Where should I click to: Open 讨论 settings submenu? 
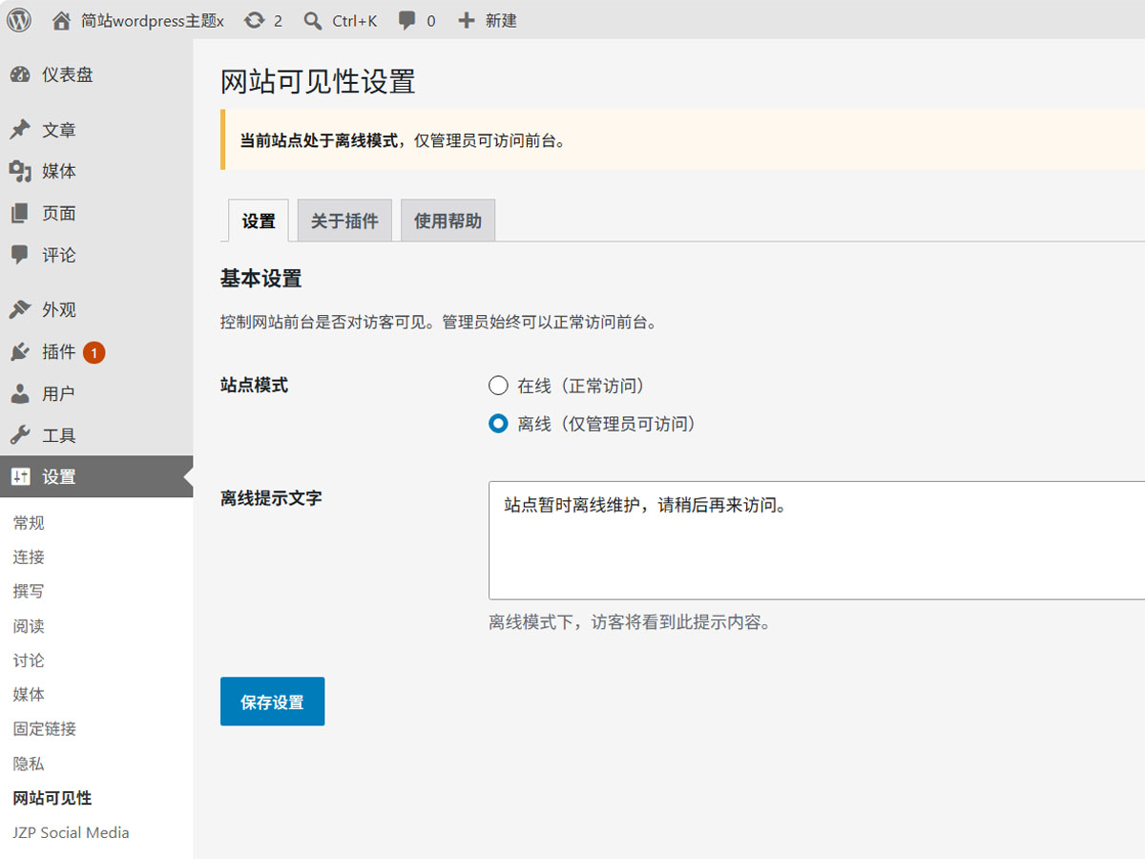pos(29,660)
